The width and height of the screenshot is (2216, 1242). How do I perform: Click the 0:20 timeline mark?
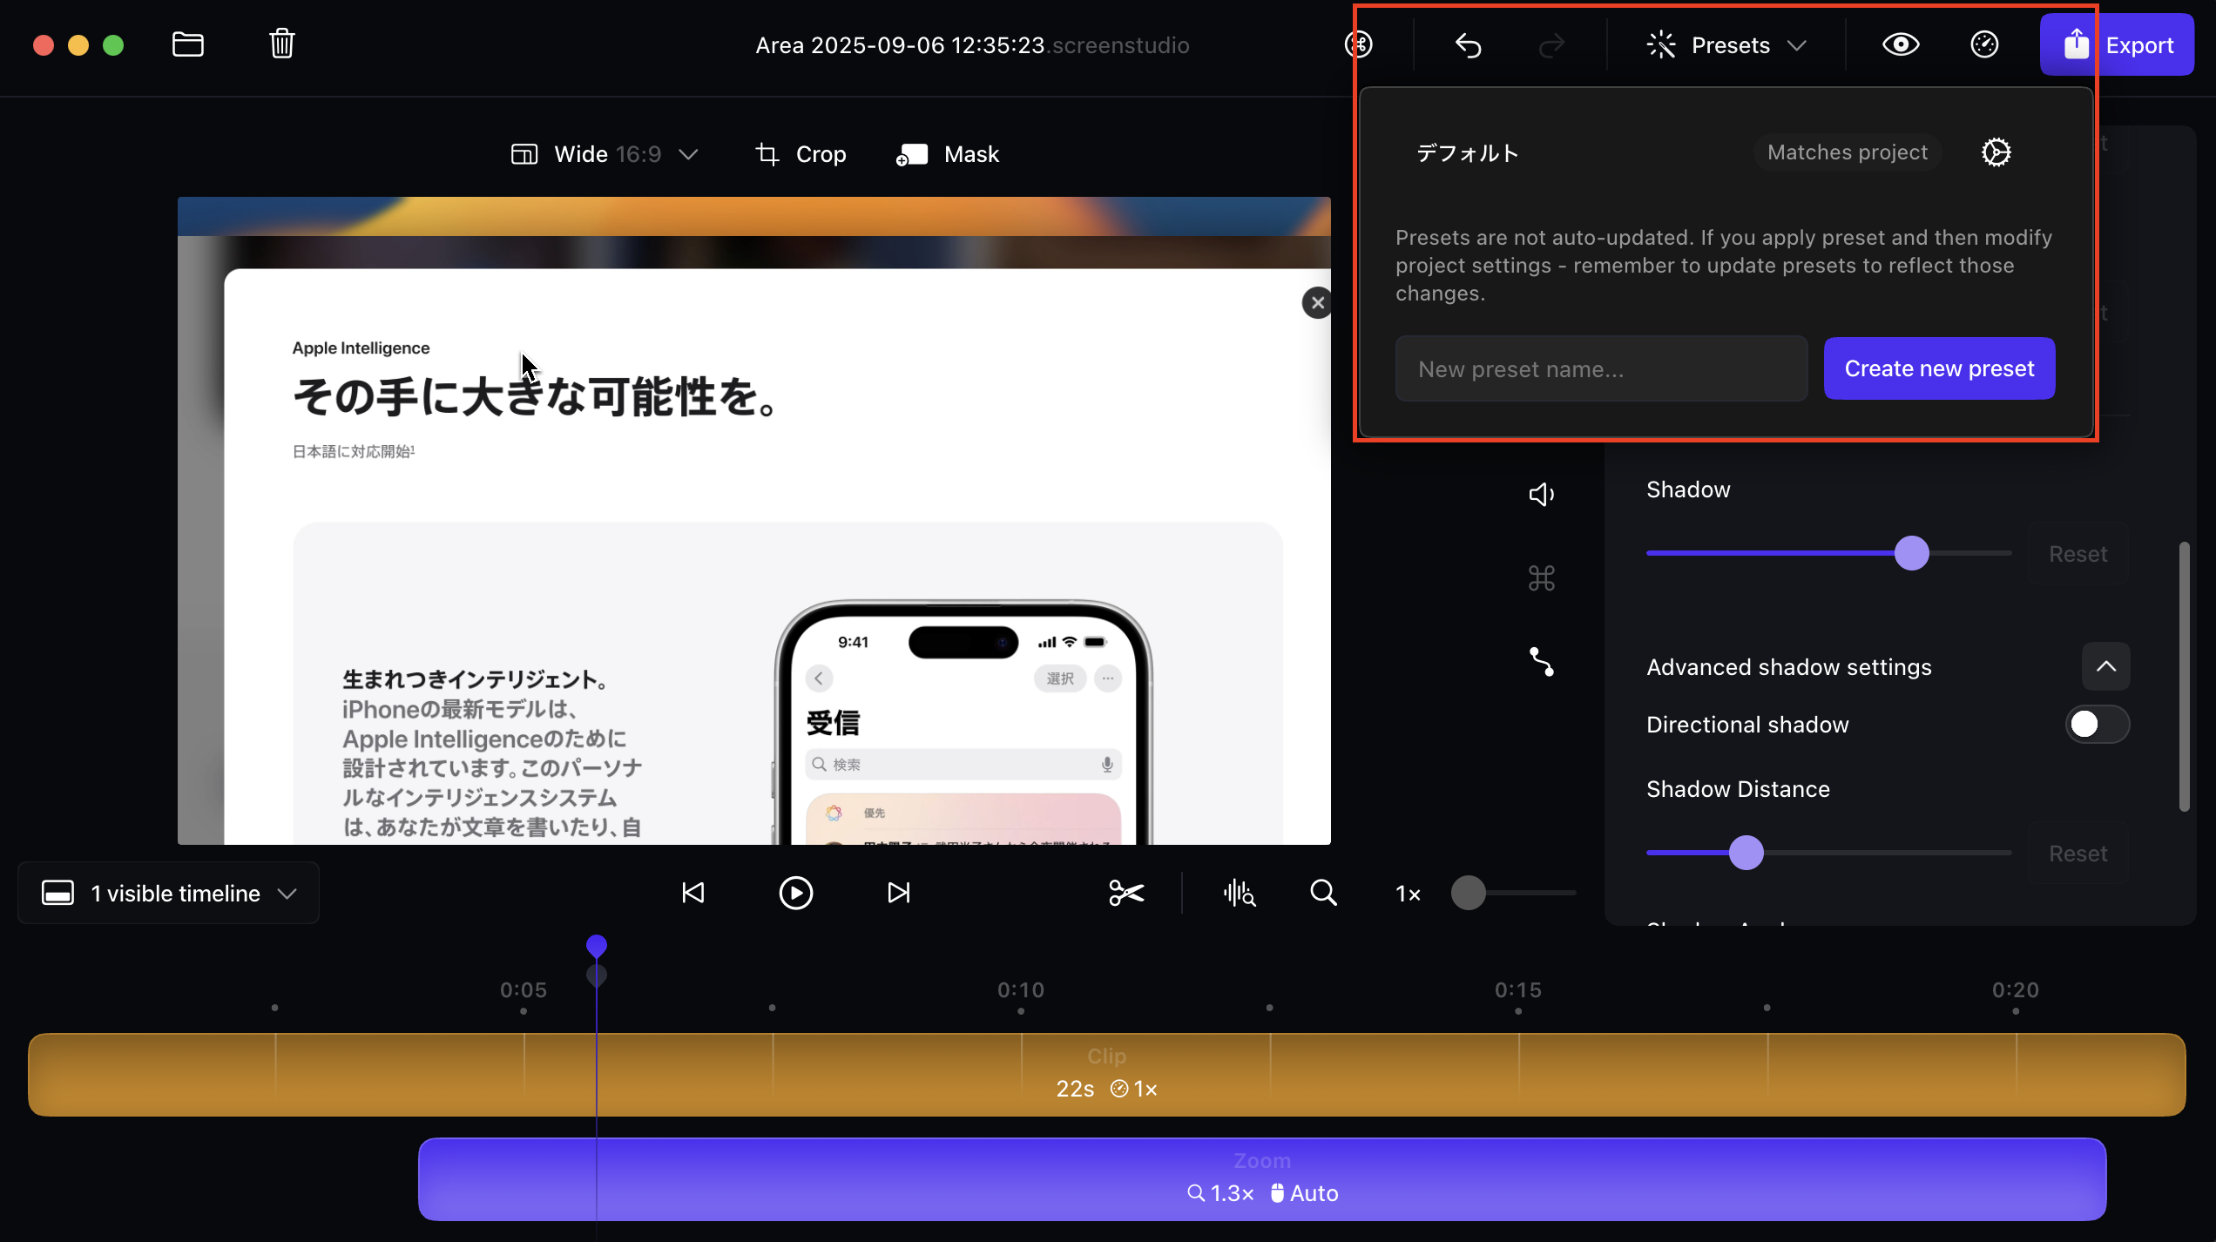click(2016, 990)
